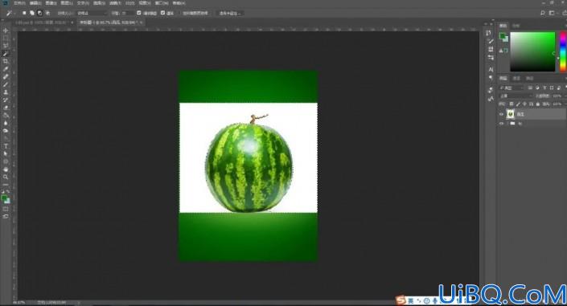Select the Eraser tool

click(6, 108)
